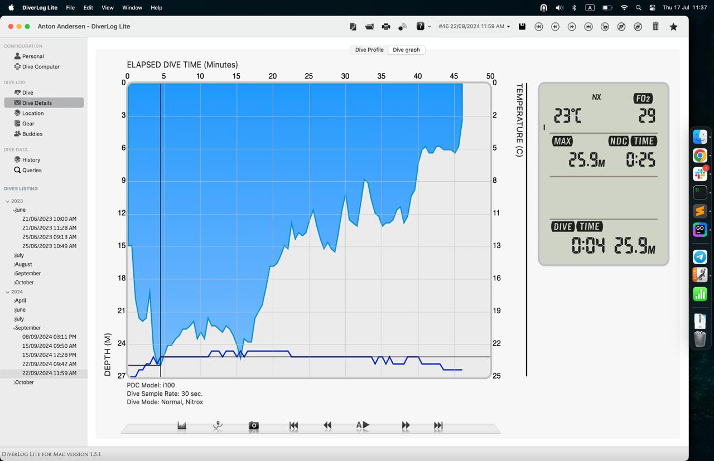Open the folder icon in toolbar
The height and width of the screenshot is (461, 714).
[369, 26]
